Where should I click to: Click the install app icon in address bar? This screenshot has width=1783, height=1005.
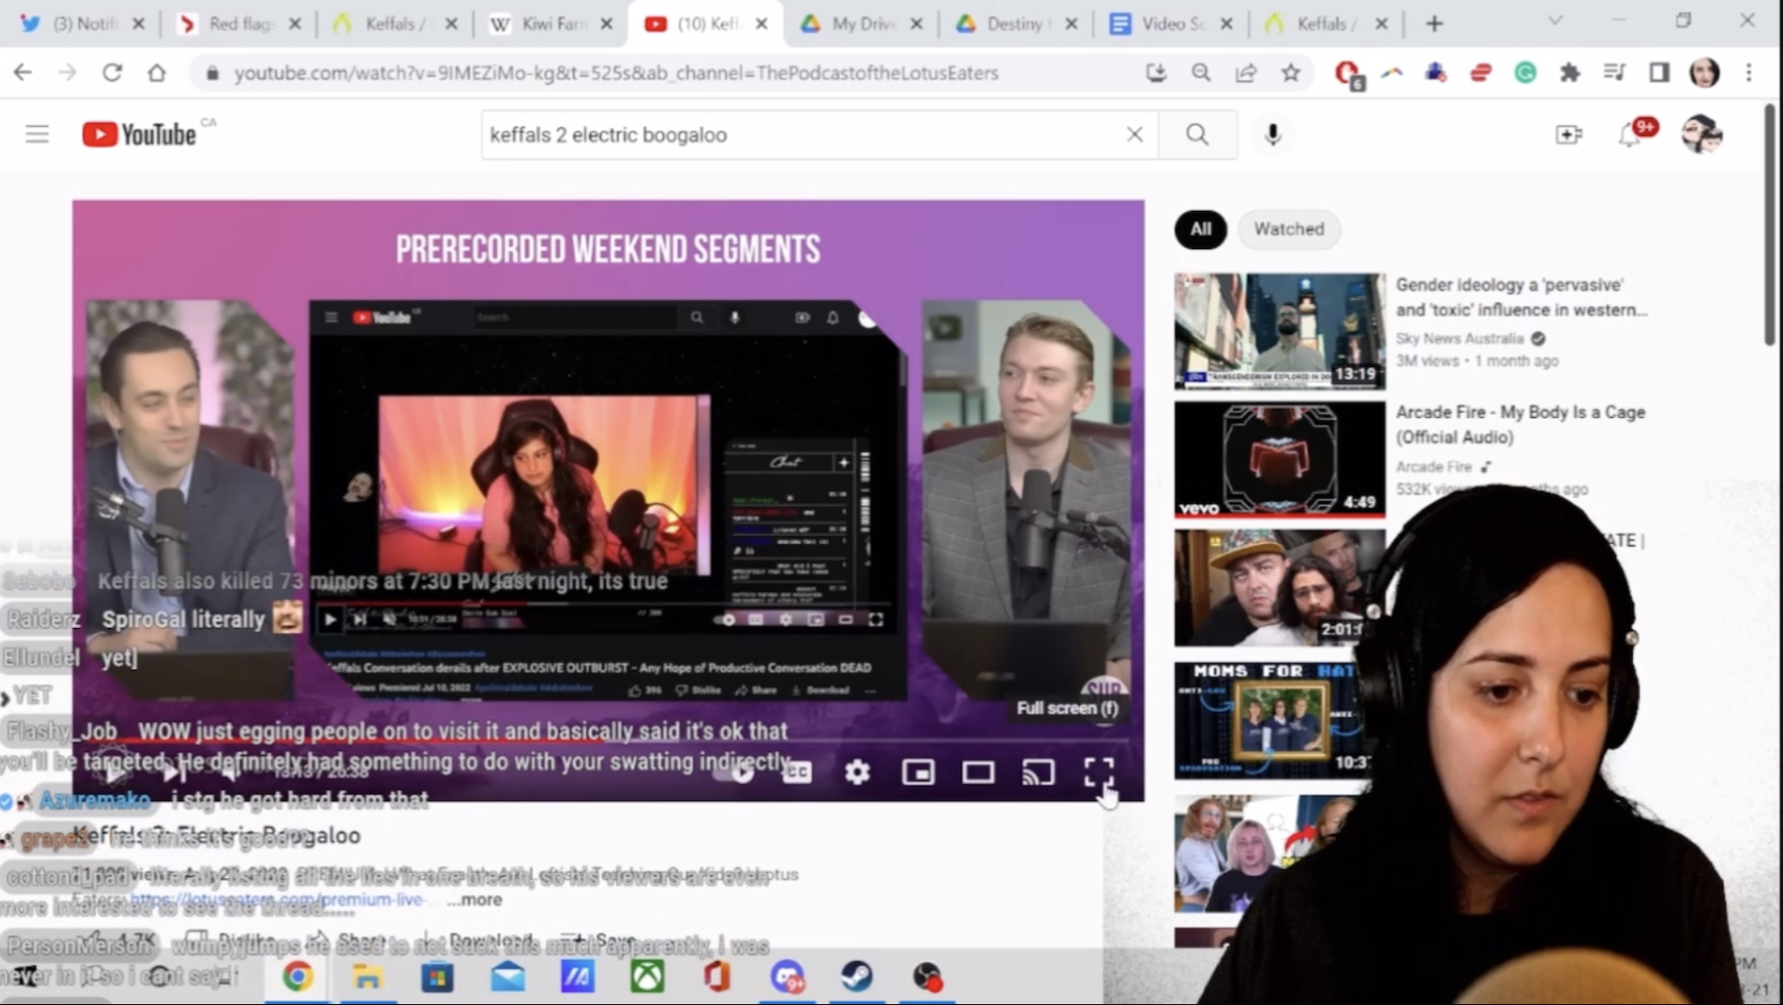(x=1156, y=72)
